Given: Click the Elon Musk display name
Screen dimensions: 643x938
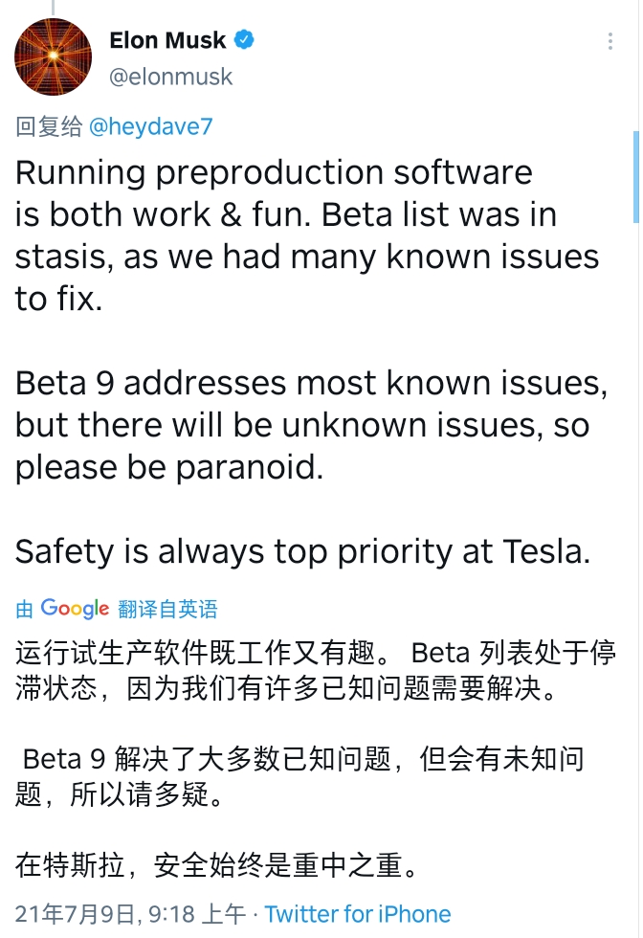Looking at the screenshot, I should [167, 40].
